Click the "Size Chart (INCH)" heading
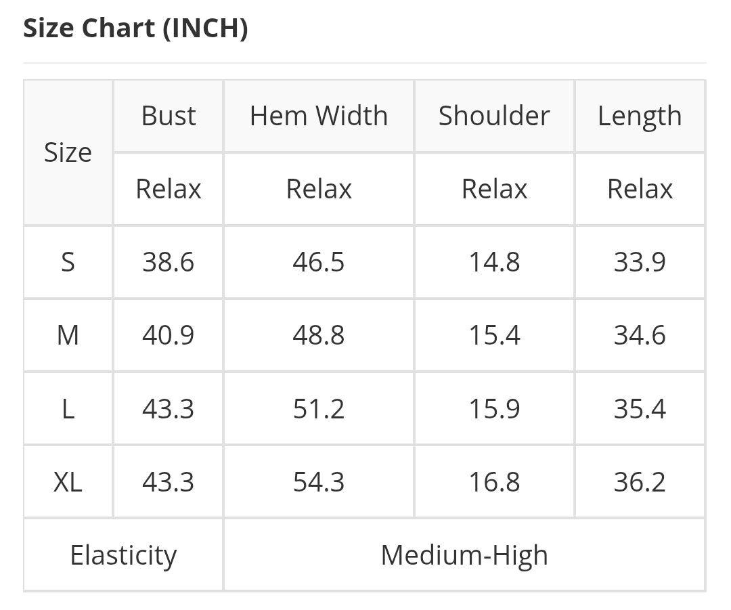Viewport: 731px width, 610px height. 135,28
